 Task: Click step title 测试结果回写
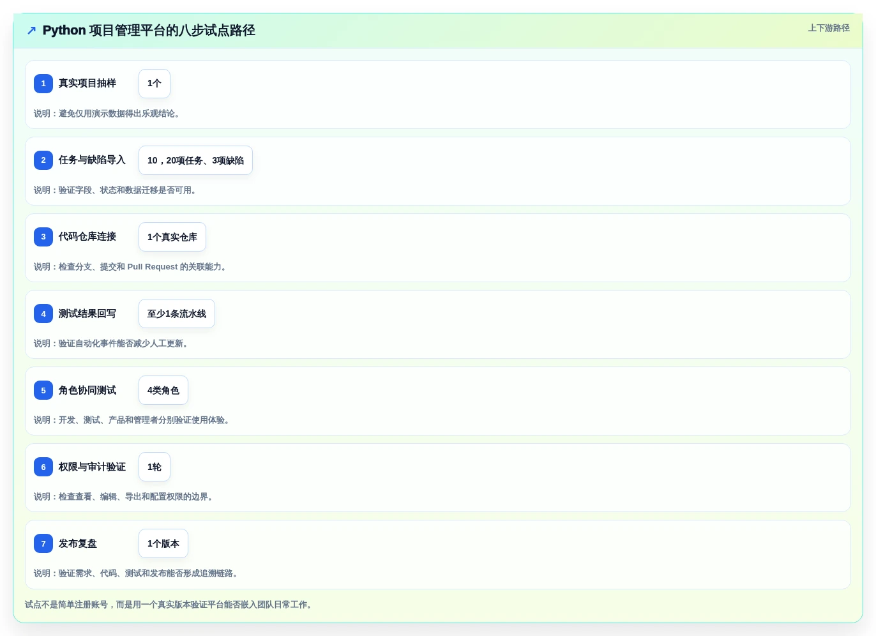[x=87, y=314]
